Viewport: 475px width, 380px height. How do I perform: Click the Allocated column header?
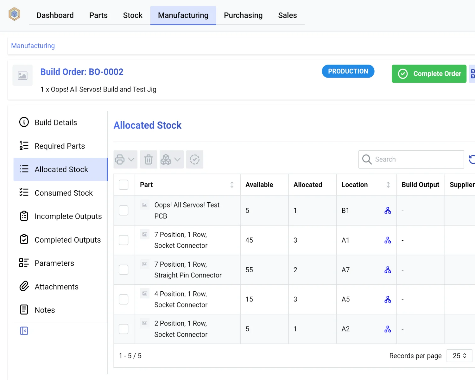coord(307,185)
